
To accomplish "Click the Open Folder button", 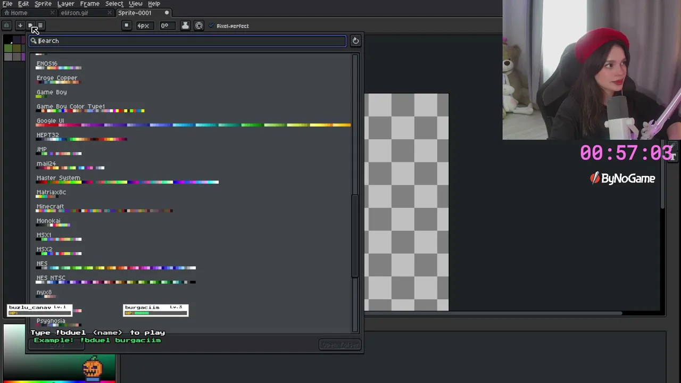I will pos(340,345).
